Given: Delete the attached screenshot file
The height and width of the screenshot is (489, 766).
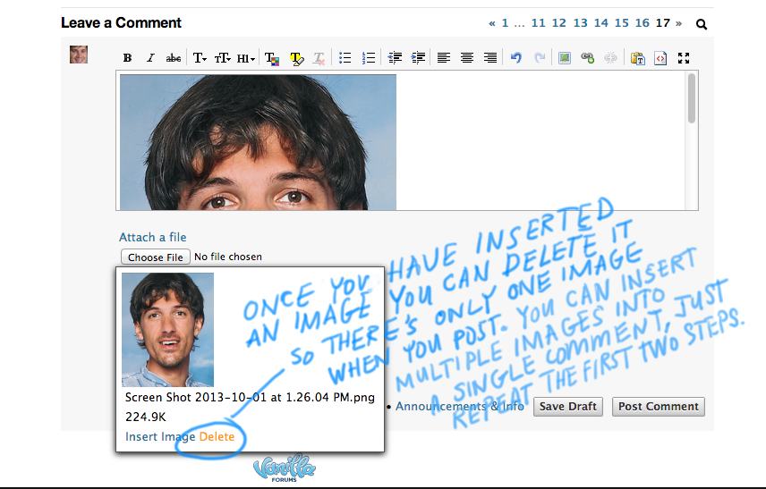Looking at the screenshot, I should tap(217, 436).
